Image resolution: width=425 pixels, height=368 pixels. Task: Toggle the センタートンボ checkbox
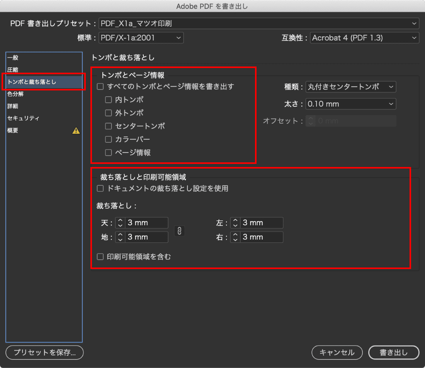109,126
